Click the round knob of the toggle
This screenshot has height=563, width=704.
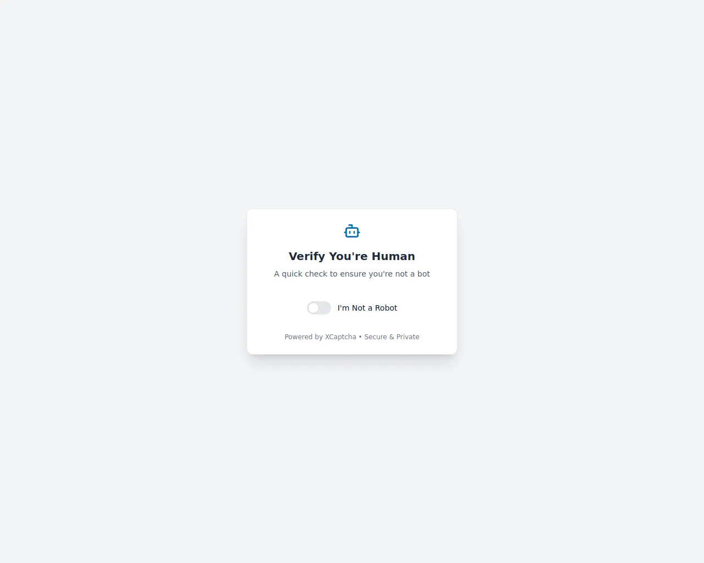coord(313,308)
